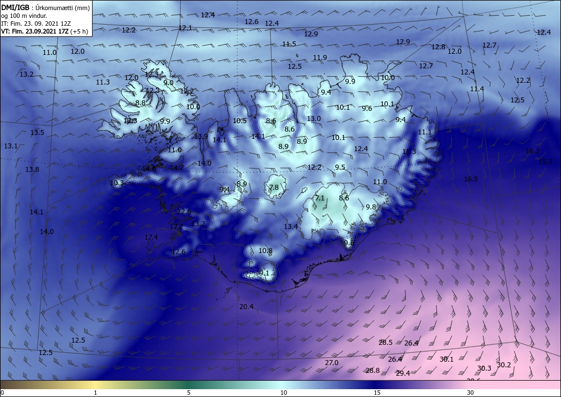The width and height of the screenshot is (561, 397).
Task: Click the 9.8 value on the map
Action: pyautogui.click(x=371, y=207)
